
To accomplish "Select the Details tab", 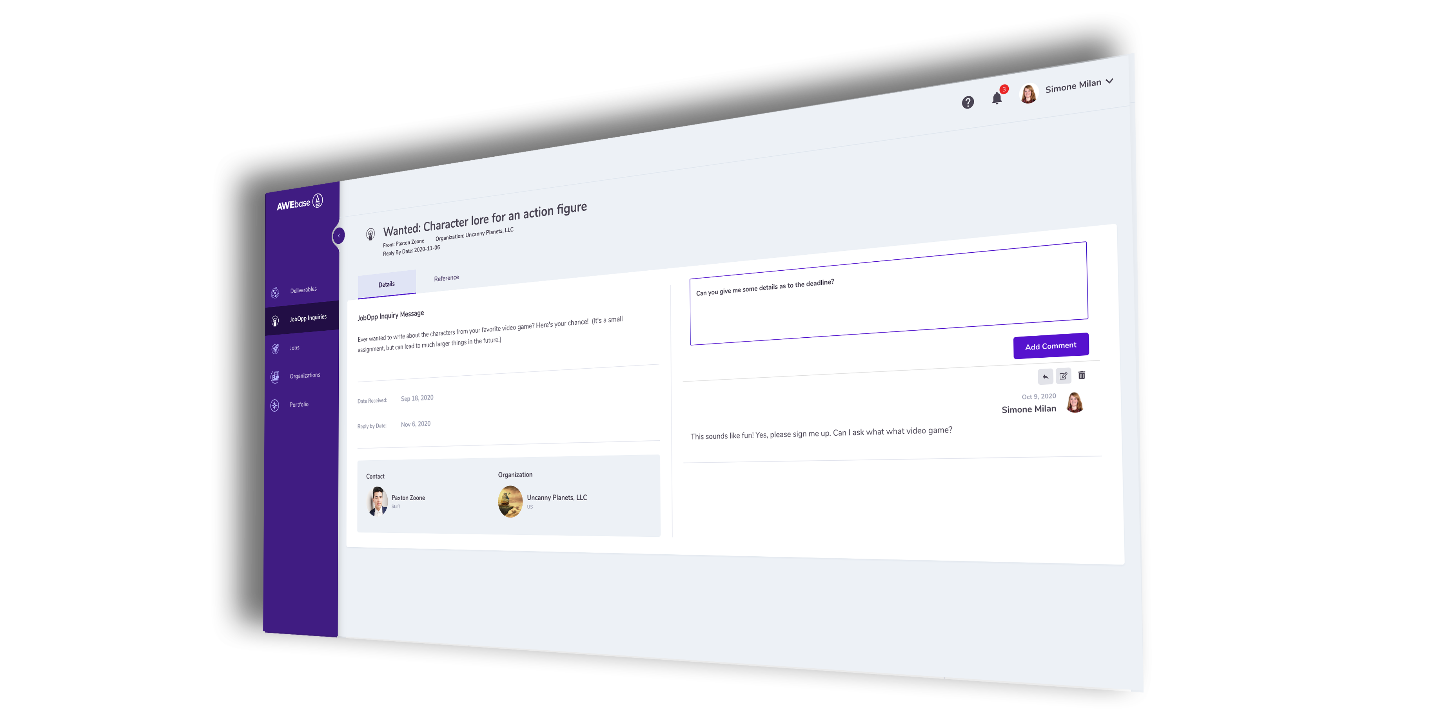I will coord(387,284).
